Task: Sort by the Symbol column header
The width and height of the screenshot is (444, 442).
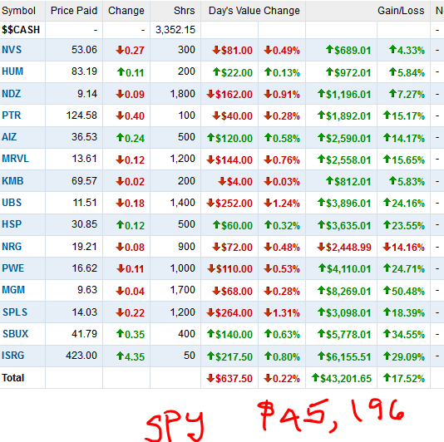Action: click(x=18, y=11)
